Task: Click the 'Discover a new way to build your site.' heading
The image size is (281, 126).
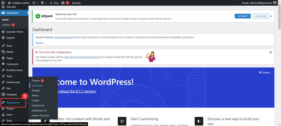Action: (233, 121)
